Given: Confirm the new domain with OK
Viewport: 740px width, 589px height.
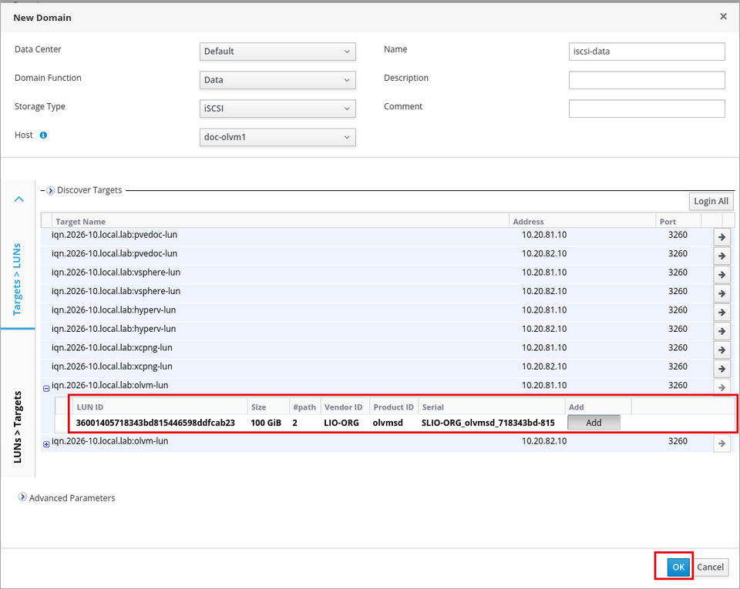Looking at the screenshot, I should 678,567.
